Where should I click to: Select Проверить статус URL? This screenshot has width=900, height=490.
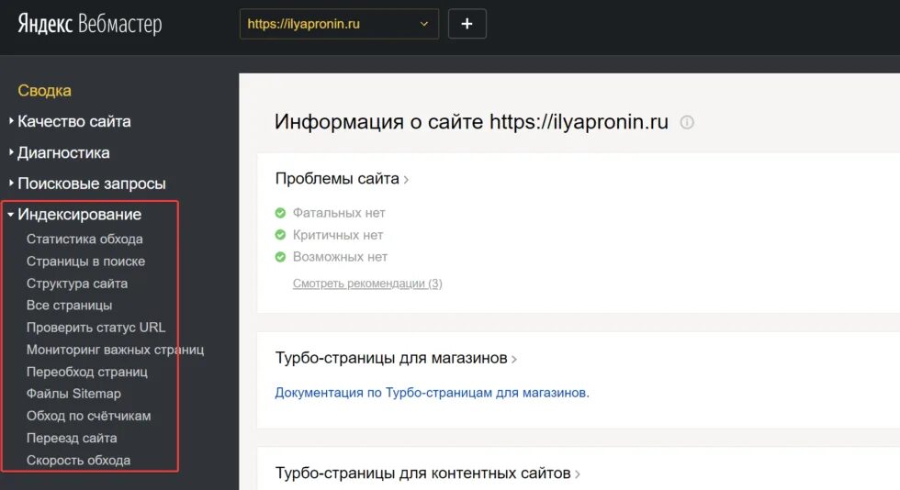point(96,328)
